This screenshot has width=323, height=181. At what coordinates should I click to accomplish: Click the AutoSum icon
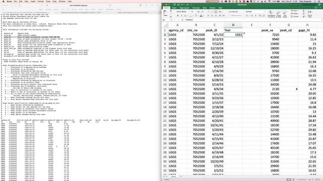point(304,11)
